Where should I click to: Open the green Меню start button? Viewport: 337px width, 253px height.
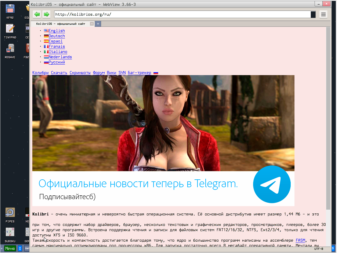coord(10,248)
